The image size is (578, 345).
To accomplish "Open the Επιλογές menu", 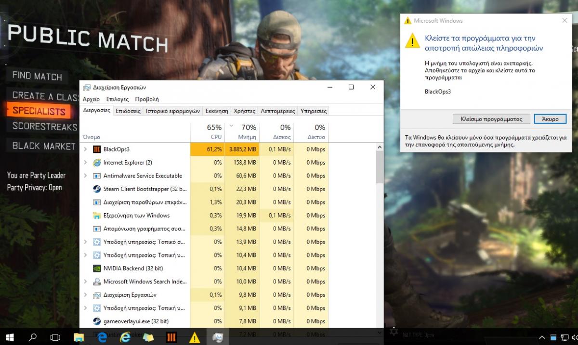I will tap(118, 99).
